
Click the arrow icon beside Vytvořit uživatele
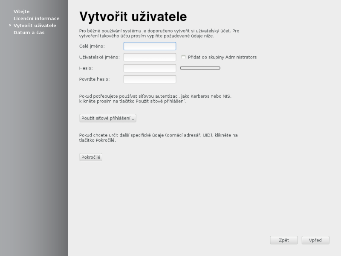[11, 25]
